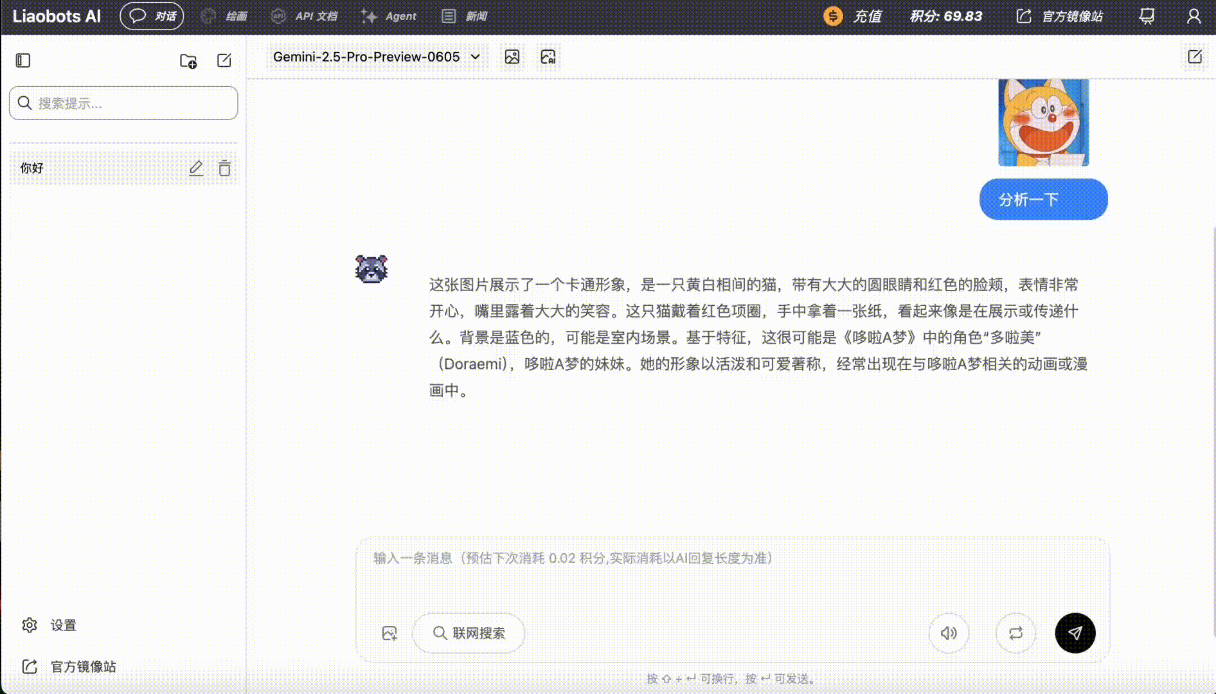Switch to the 绘画 drawing tab
Viewport: 1216px width, 694px height.
(224, 16)
